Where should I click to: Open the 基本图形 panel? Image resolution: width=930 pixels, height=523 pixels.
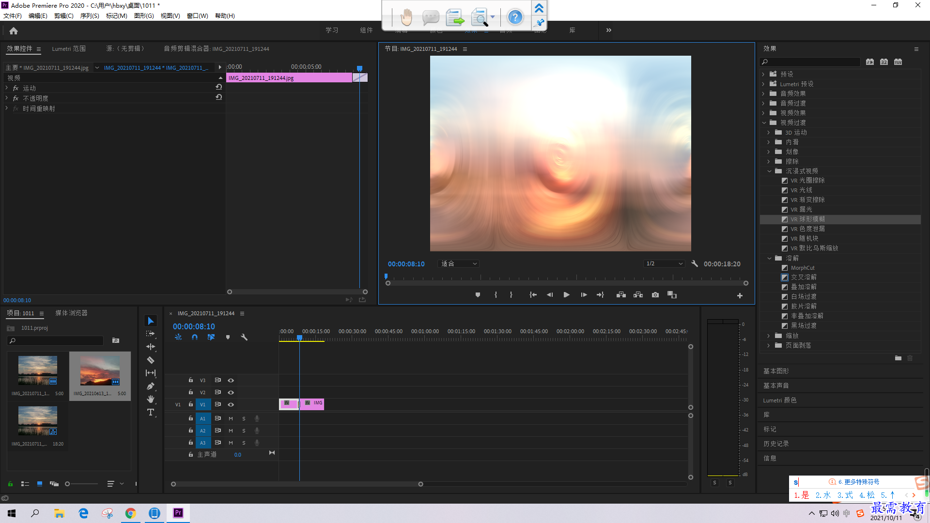click(x=776, y=371)
